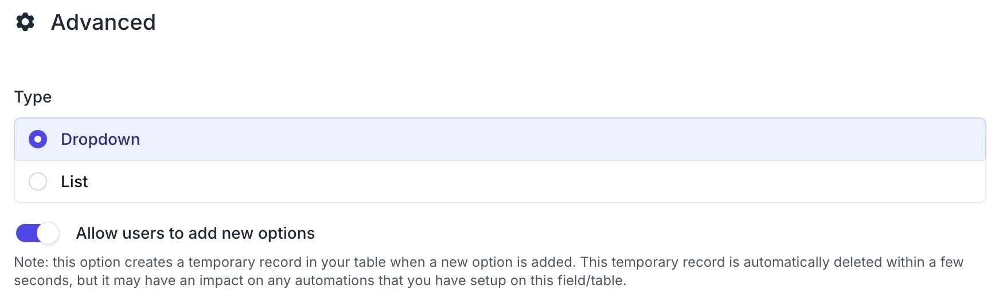Image resolution: width=999 pixels, height=308 pixels.
Task: Select the Dropdown radio button
Action: [38, 139]
